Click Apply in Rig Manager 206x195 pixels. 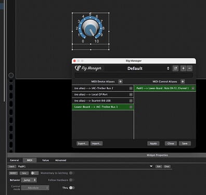(153, 143)
